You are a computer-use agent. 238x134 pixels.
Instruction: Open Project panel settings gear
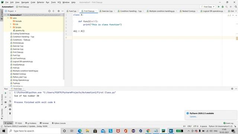(x=59, y=11)
